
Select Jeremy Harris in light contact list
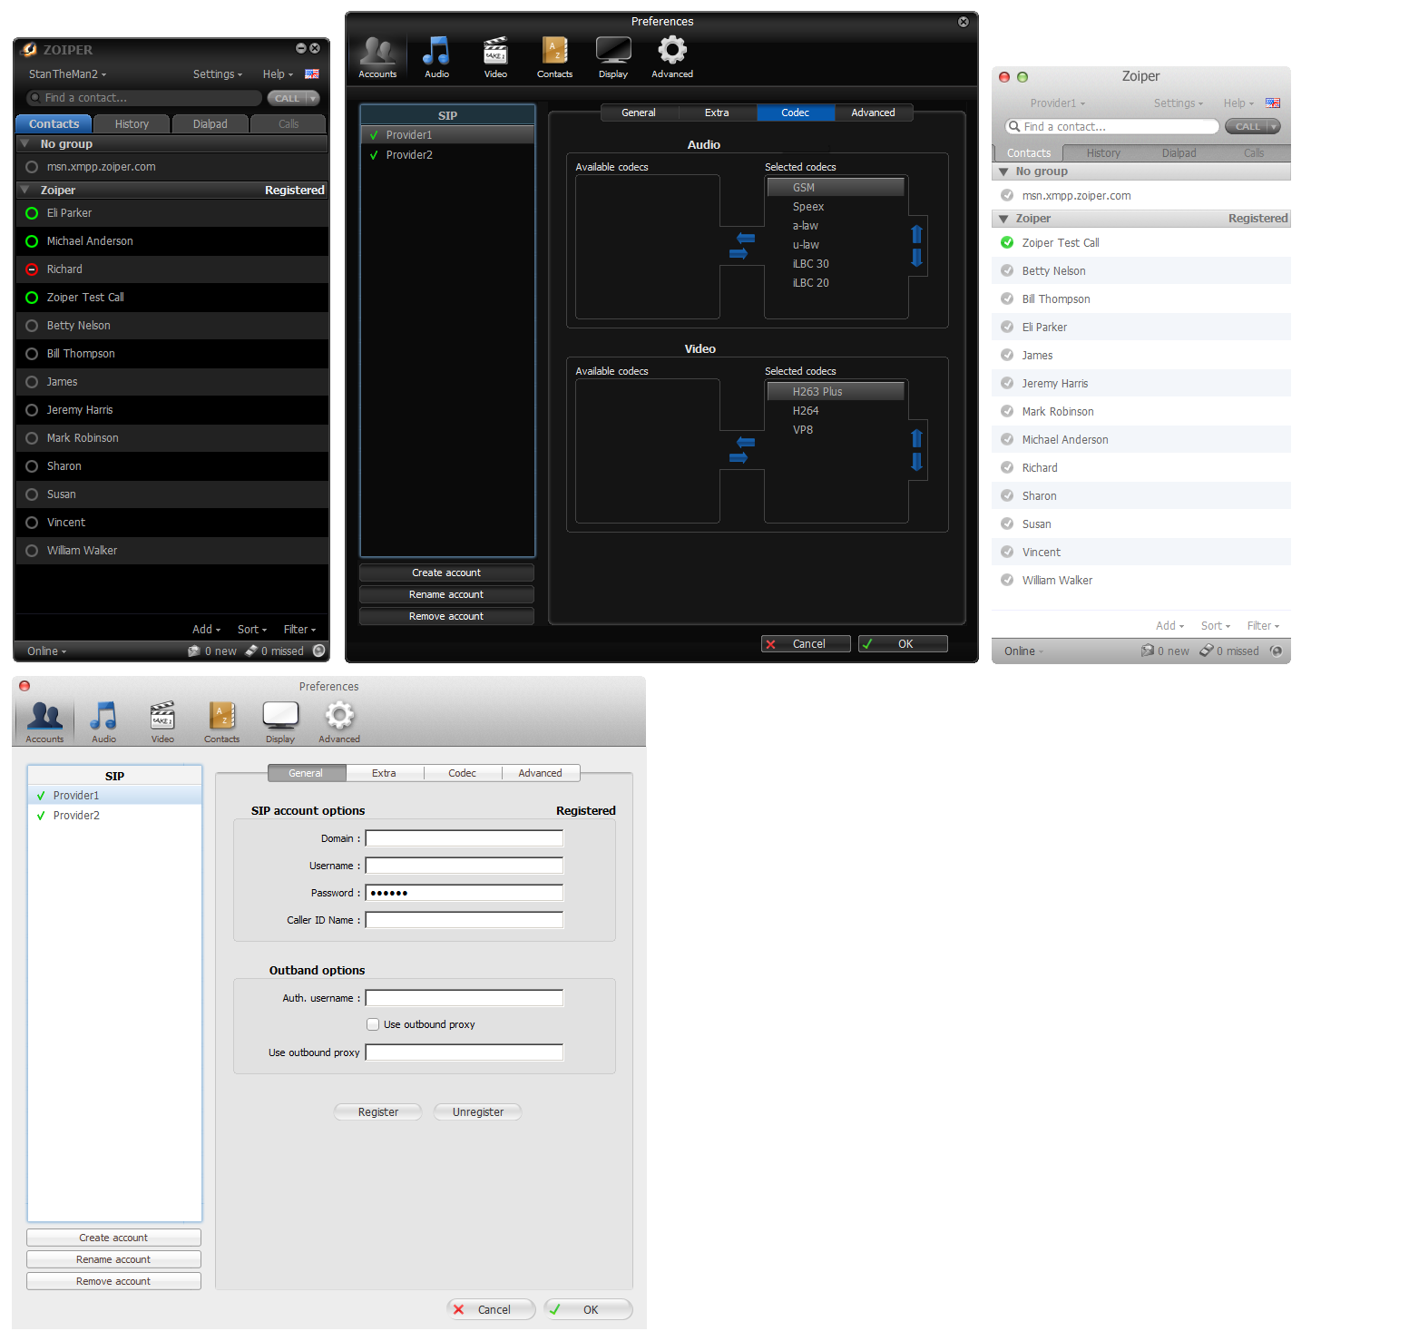(1141, 384)
